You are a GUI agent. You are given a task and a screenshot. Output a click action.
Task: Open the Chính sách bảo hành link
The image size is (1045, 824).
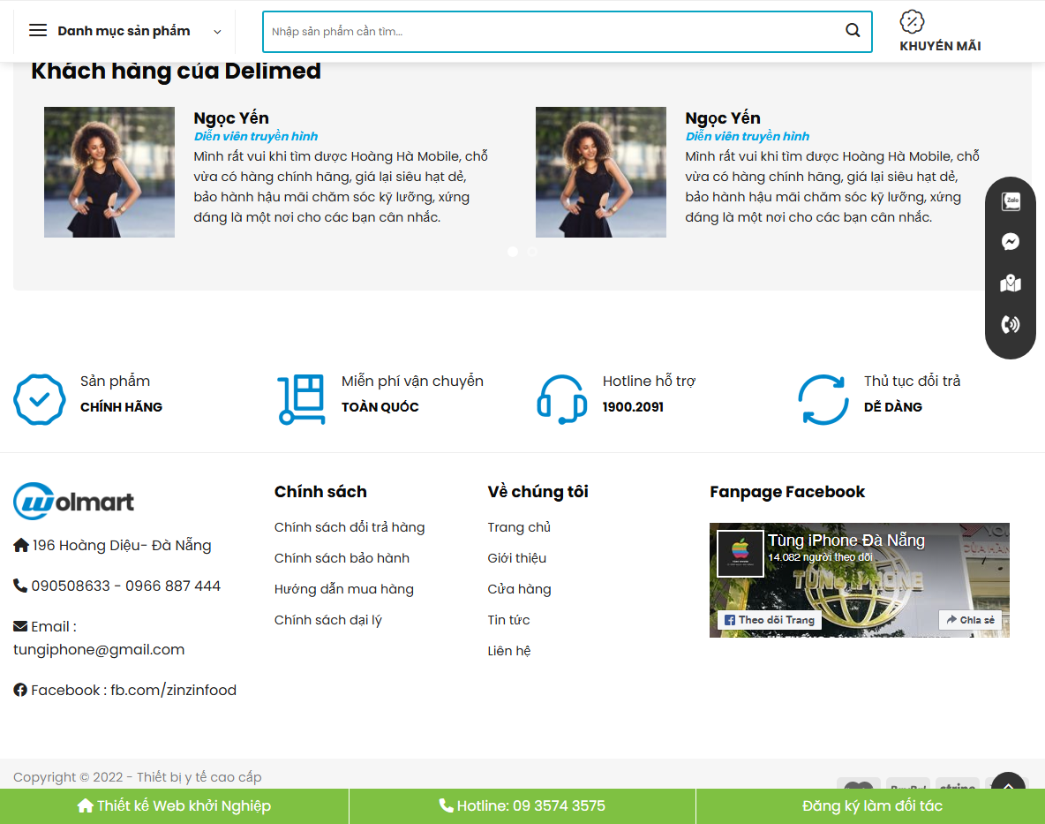pyautogui.click(x=342, y=557)
